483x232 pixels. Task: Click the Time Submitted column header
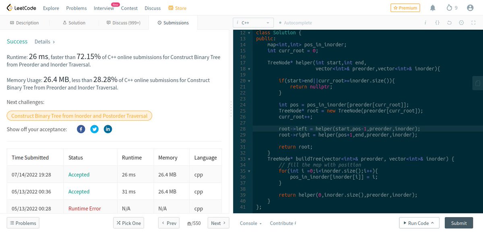[35, 158]
